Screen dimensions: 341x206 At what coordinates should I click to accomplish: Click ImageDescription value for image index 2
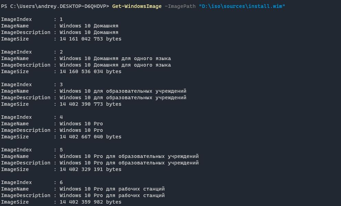115,65
